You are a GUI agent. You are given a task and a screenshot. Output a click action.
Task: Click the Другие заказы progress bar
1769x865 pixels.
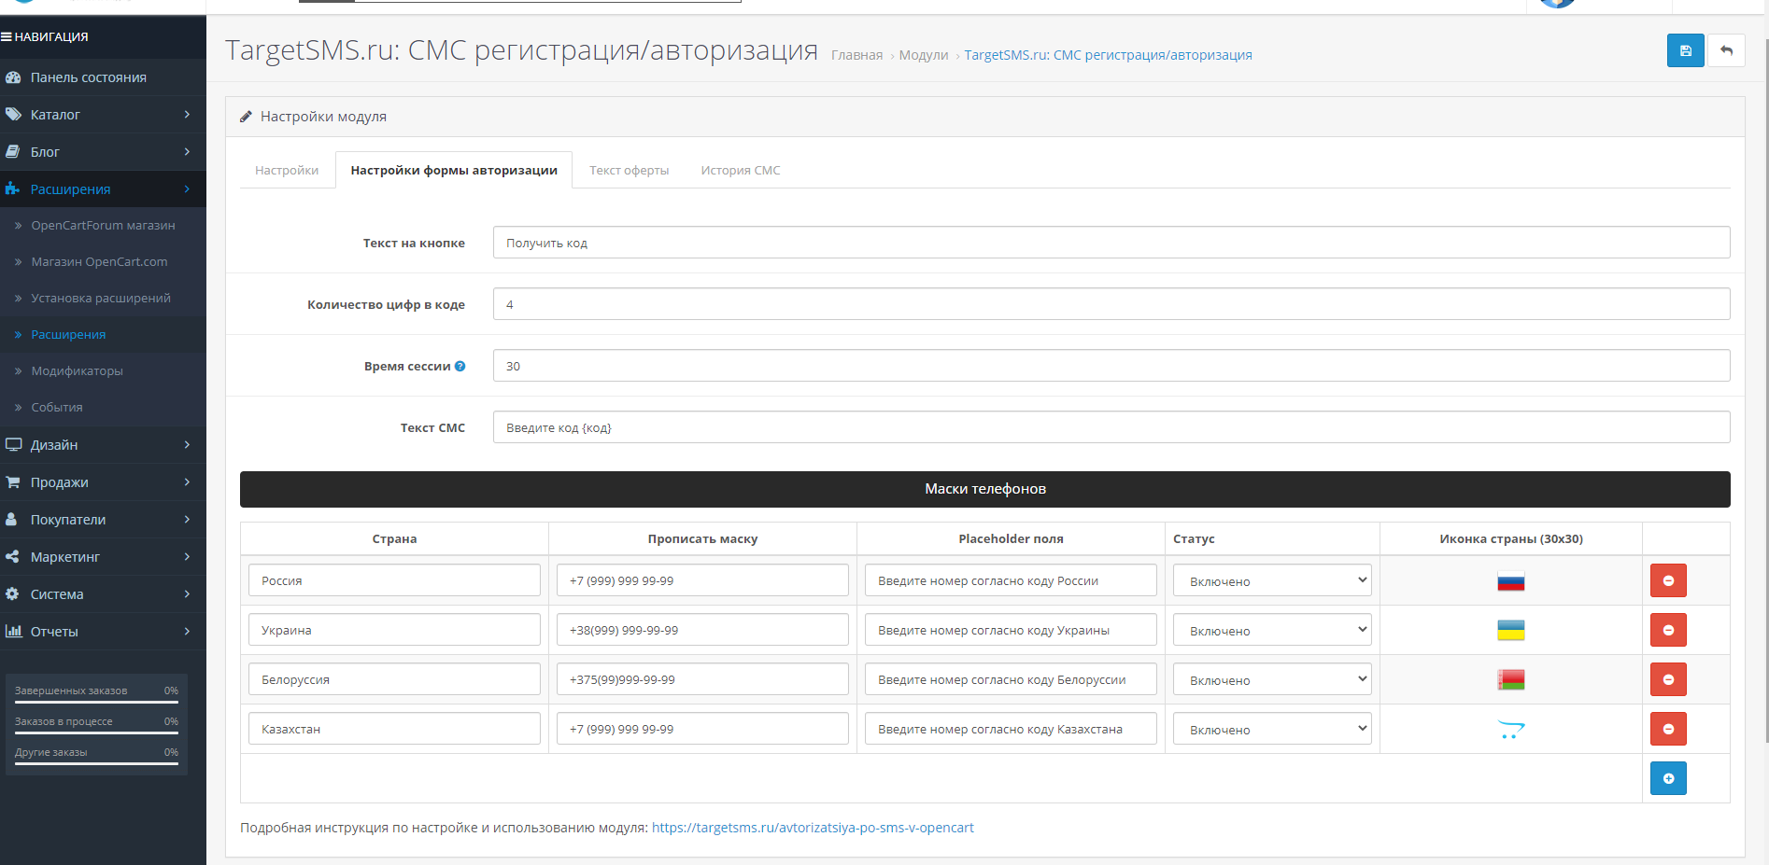tap(96, 764)
